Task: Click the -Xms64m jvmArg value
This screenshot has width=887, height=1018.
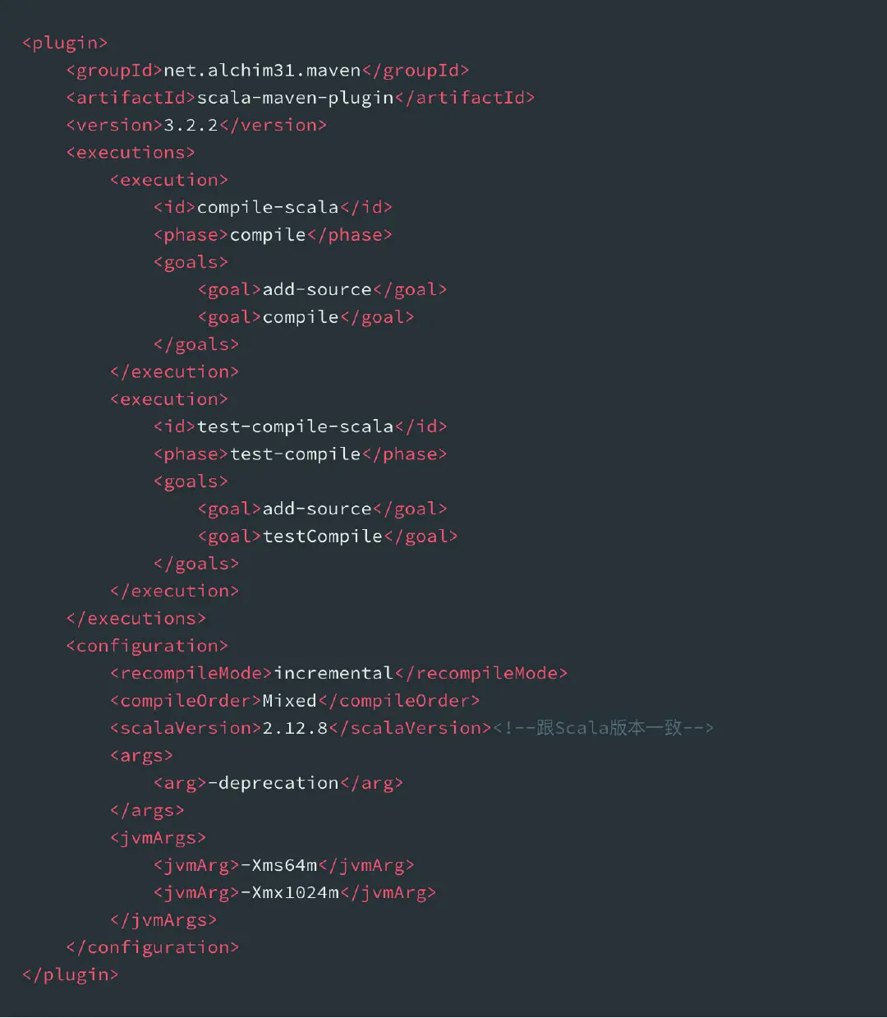Action: pyautogui.click(x=279, y=865)
